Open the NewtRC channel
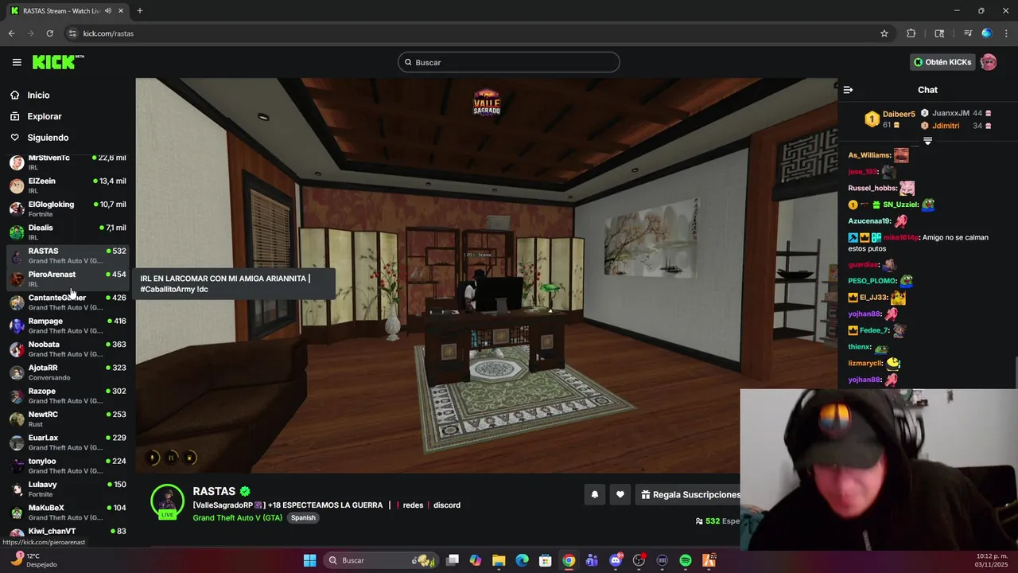The width and height of the screenshot is (1018, 573). tap(68, 419)
